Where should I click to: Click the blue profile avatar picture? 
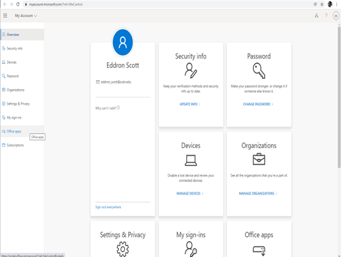point(123,42)
